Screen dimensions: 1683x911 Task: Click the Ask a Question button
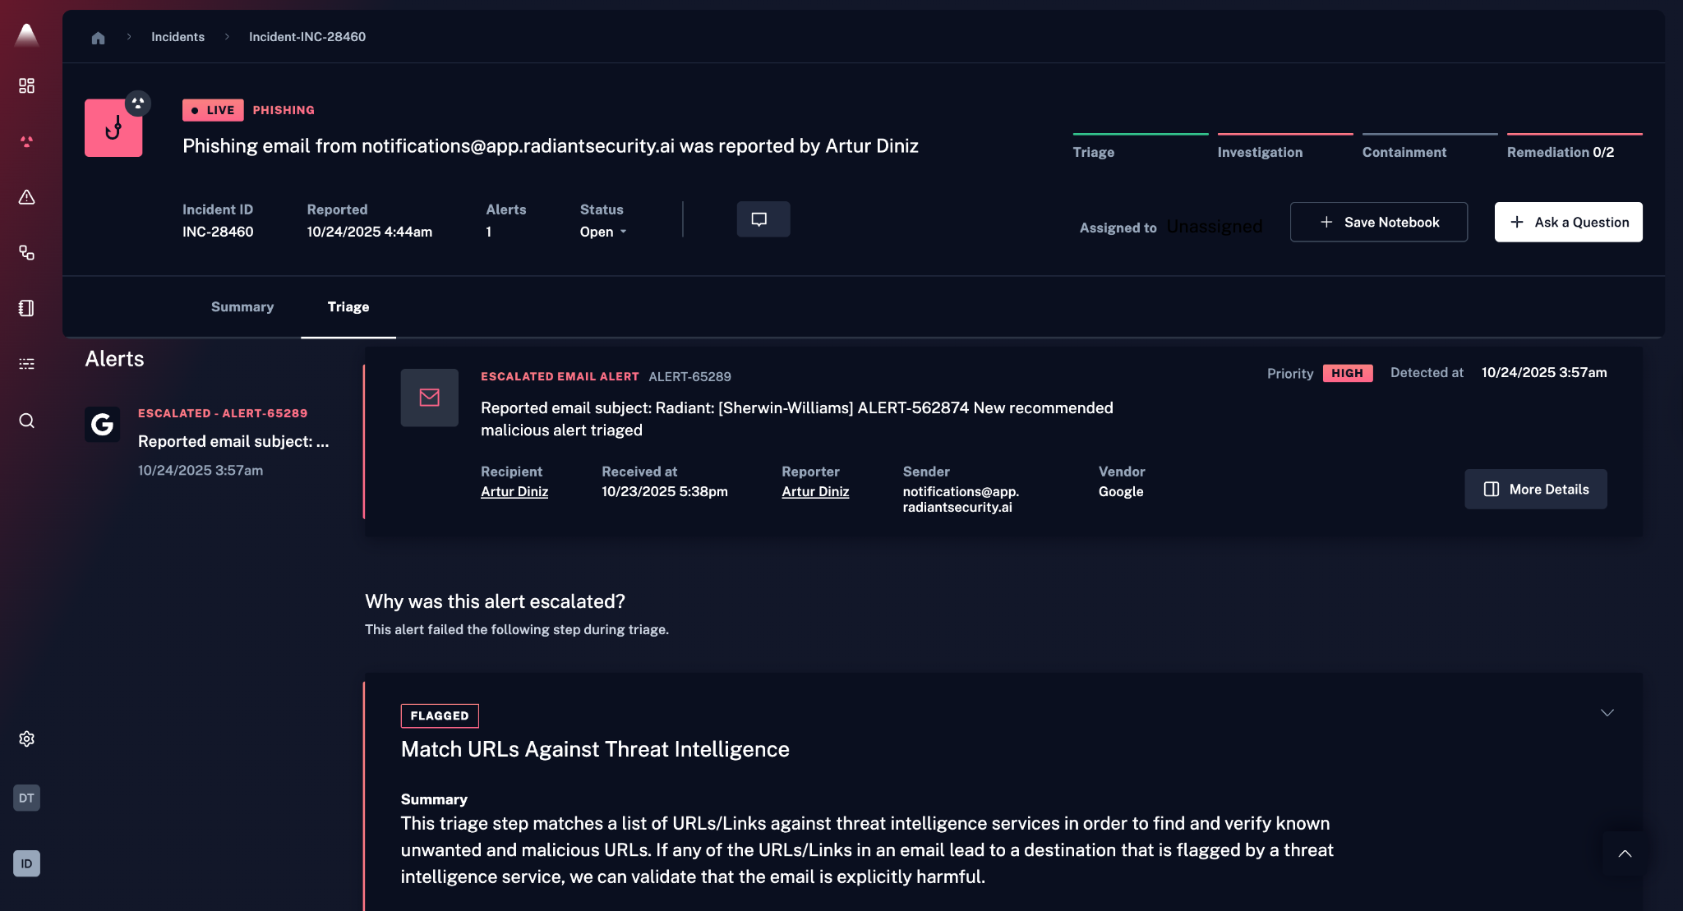1568,222
